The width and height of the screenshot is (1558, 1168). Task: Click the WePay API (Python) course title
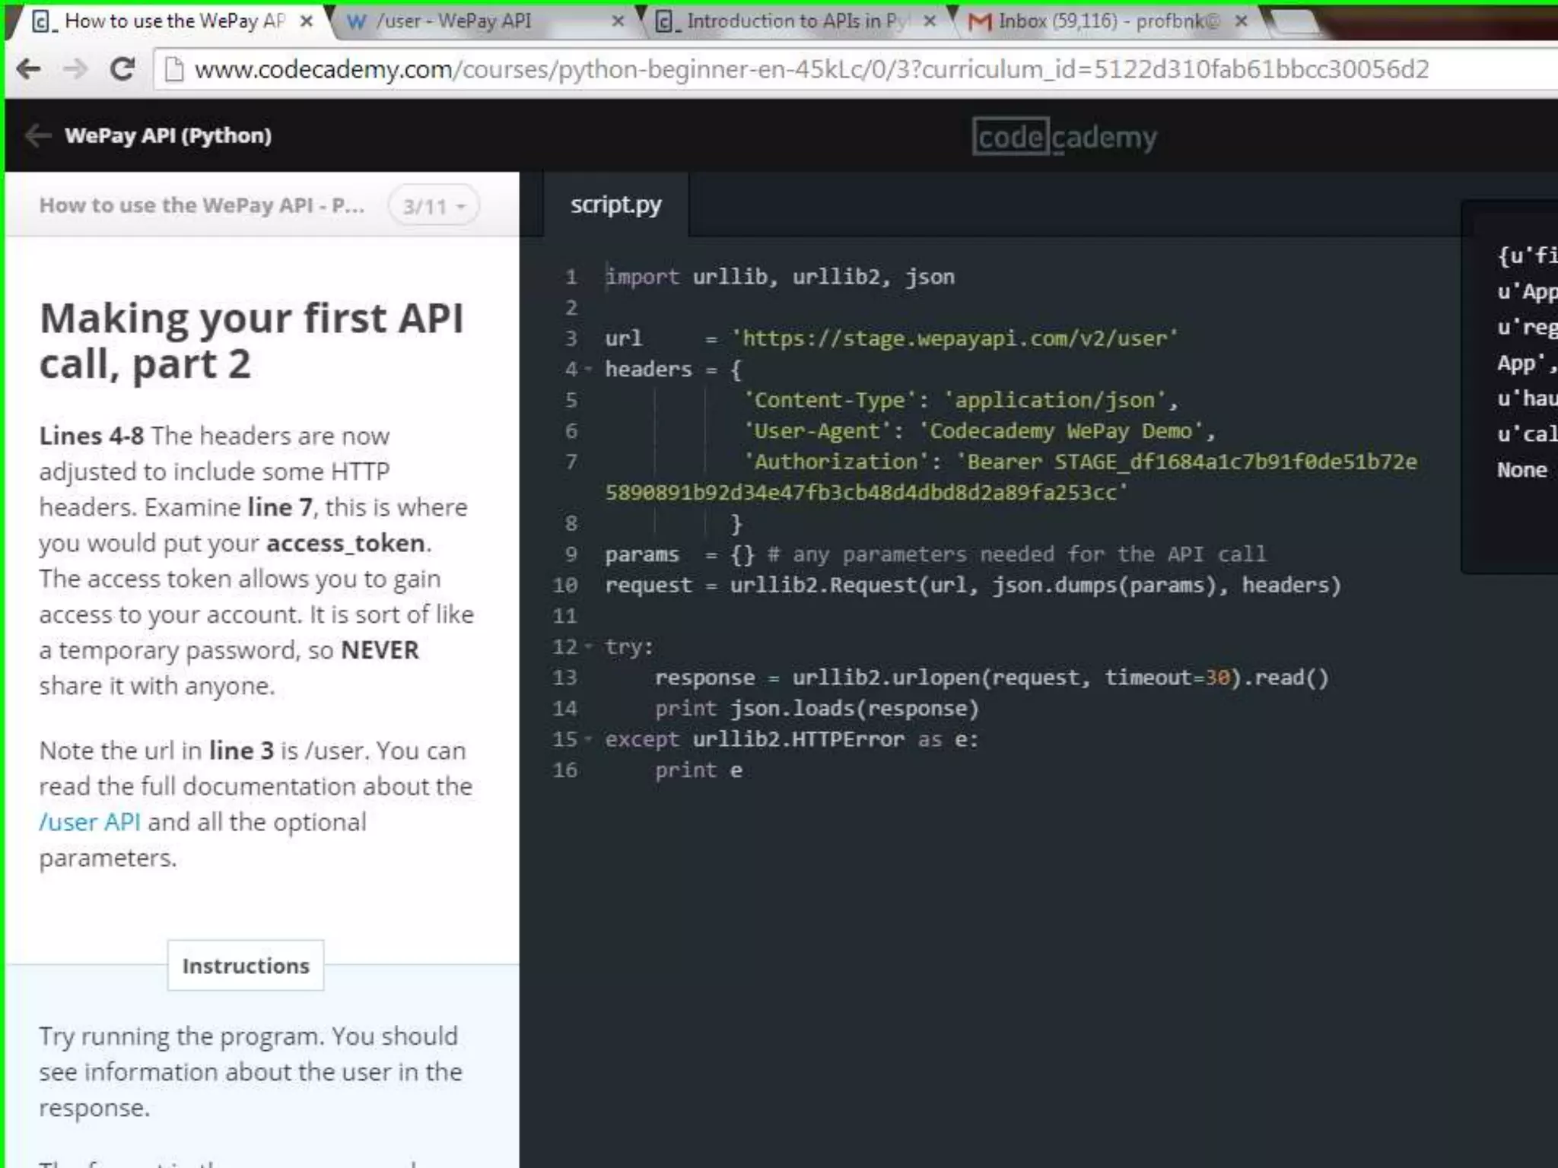[168, 136]
